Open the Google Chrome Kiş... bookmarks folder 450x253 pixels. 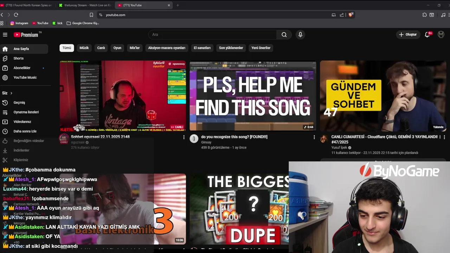pyautogui.click(x=83, y=23)
